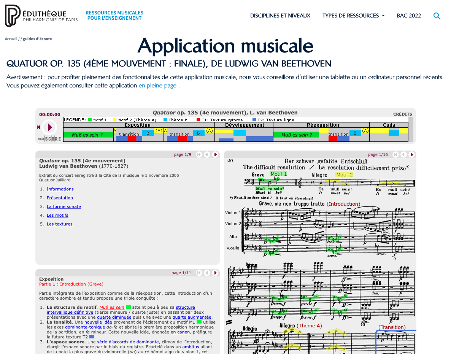
Task: Go to next page in page 1/11 panel
Action: (215, 273)
